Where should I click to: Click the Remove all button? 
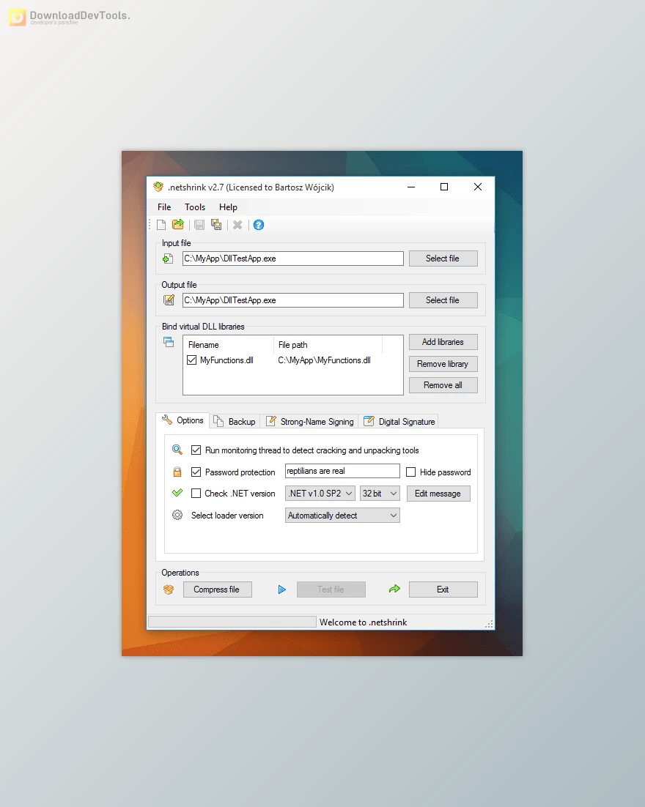click(443, 385)
